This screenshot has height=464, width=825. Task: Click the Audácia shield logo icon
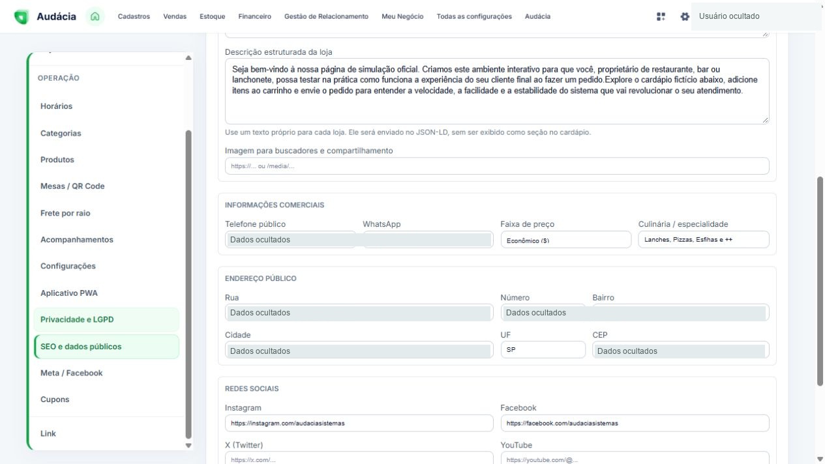coord(22,16)
